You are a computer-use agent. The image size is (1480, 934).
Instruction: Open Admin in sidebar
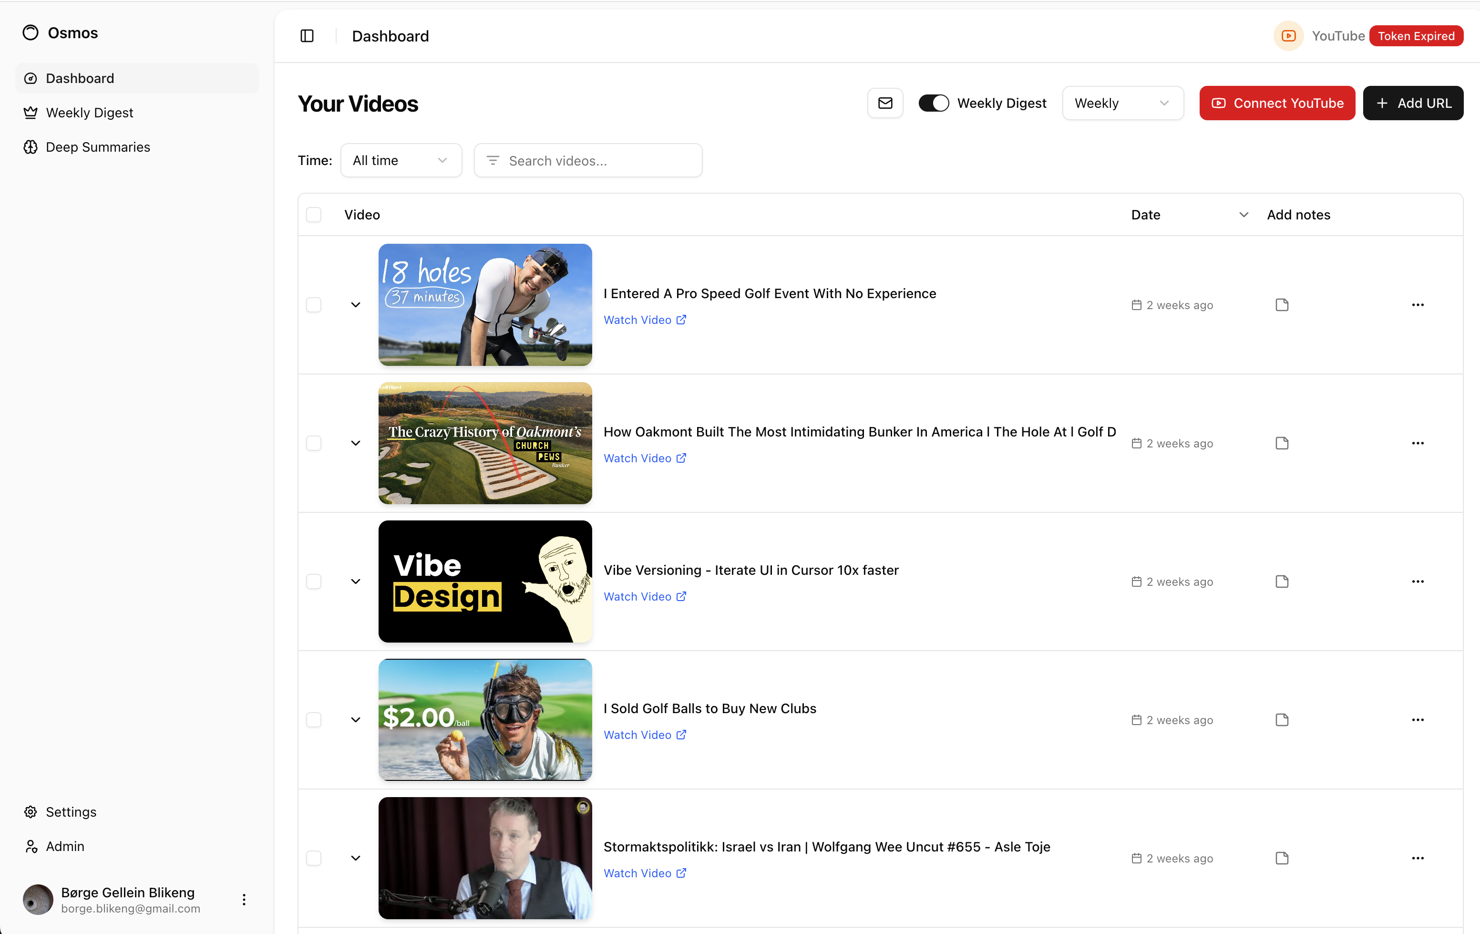(137, 846)
